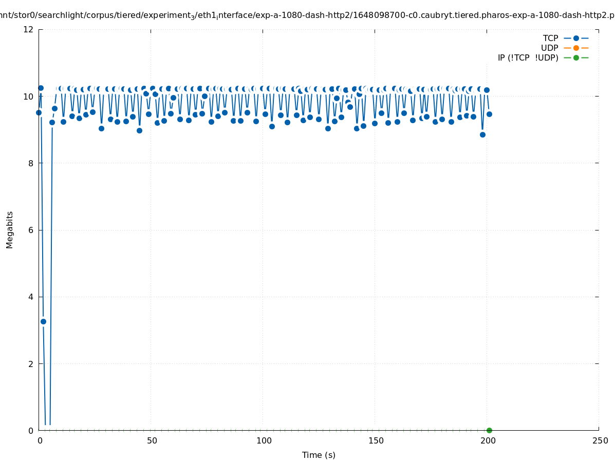Image resolution: width=615 pixels, height=462 pixels.
Task: Click the 6 tick label on y-axis
Action: click(31, 230)
